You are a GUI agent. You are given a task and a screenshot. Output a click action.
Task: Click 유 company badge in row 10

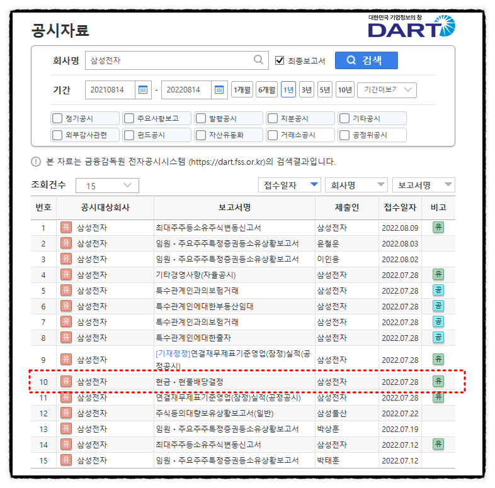[66, 382]
